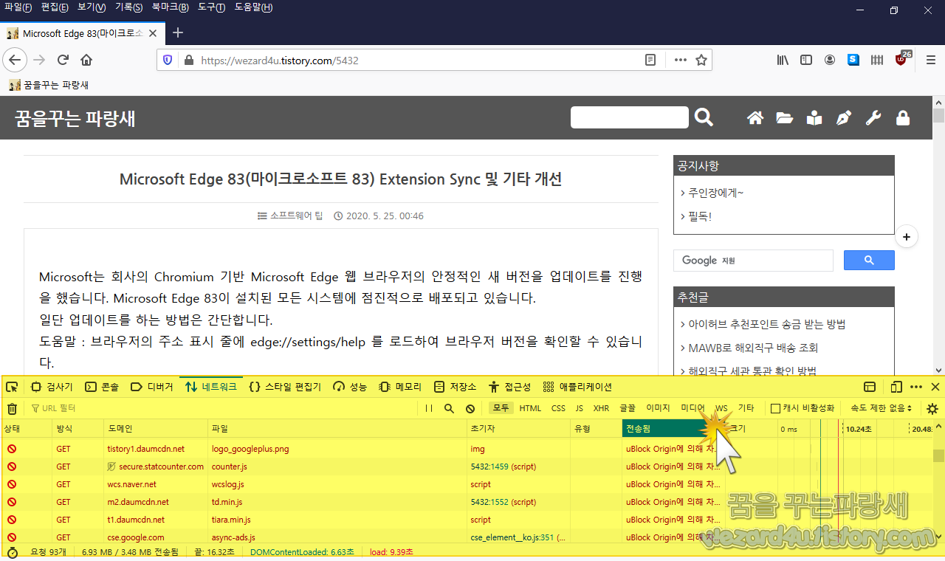The height and width of the screenshot is (561, 945).
Task: Sort by 도메인 column header
Action: 156,428
